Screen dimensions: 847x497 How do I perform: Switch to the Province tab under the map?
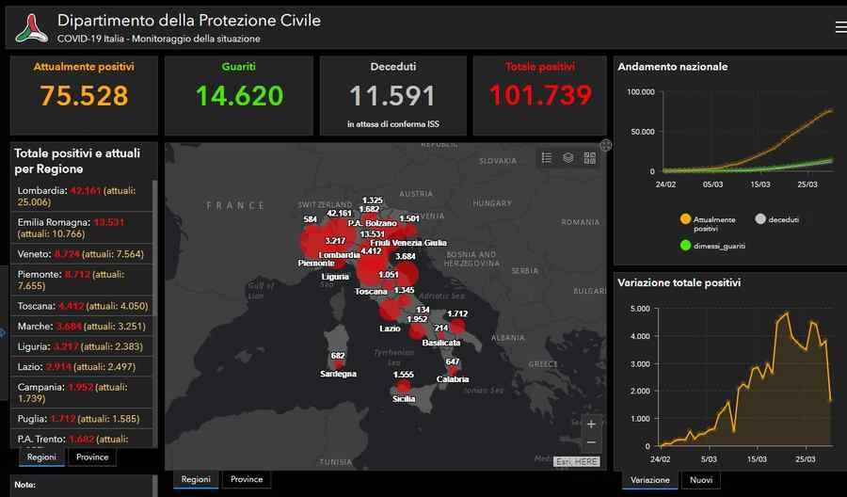(x=247, y=479)
